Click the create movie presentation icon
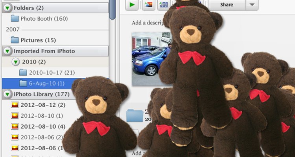The image size is (295, 157). (x=164, y=5)
